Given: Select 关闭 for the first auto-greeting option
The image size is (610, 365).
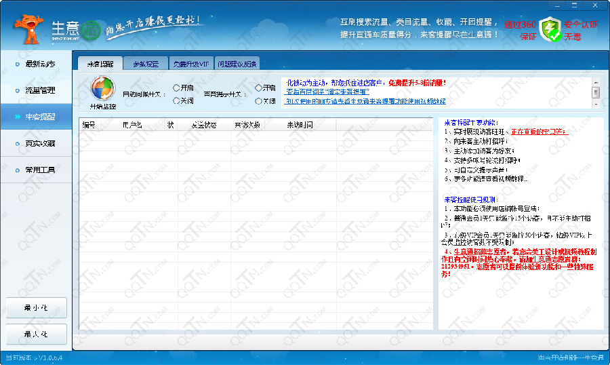Looking at the screenshot, I should 177,100.
